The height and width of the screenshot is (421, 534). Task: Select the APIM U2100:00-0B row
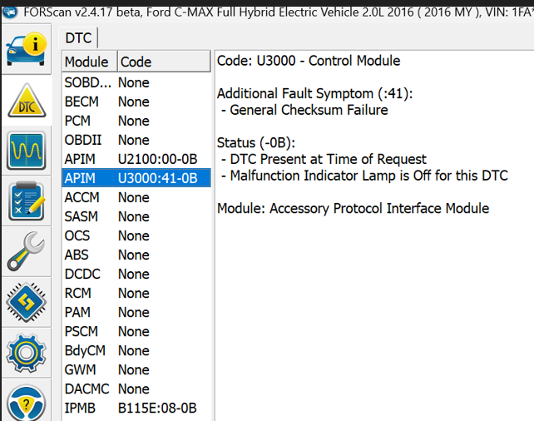point(136,159)
